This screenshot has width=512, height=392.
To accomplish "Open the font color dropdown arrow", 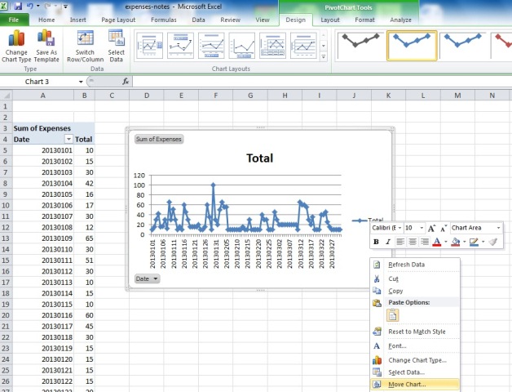I will 446,242.
